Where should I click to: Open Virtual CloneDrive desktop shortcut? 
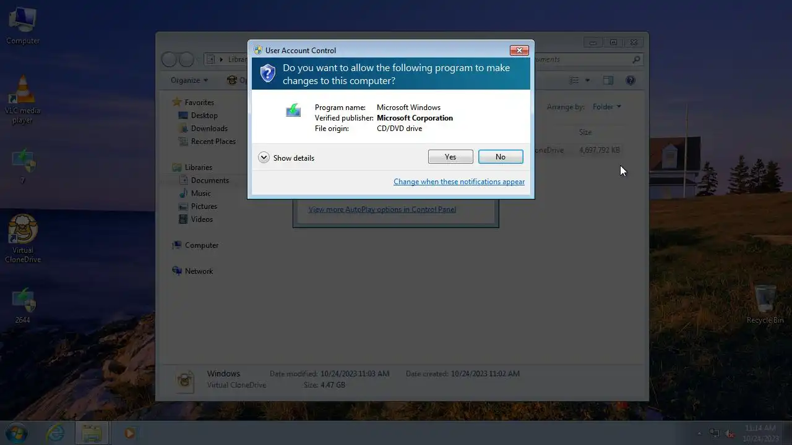[23, 239]
